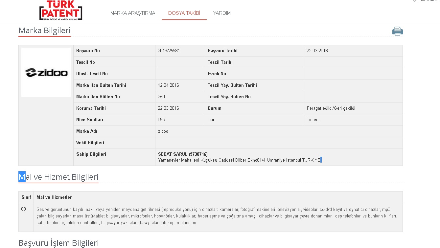Click the Marka İlan Bülten Tarihi label

[101, 85]
